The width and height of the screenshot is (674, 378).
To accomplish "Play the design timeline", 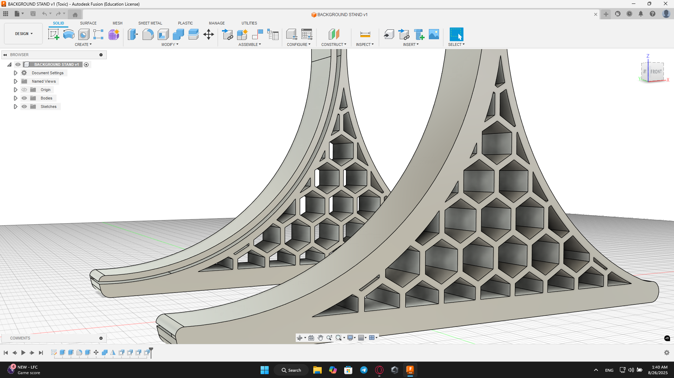I will [x=23, y=352].
